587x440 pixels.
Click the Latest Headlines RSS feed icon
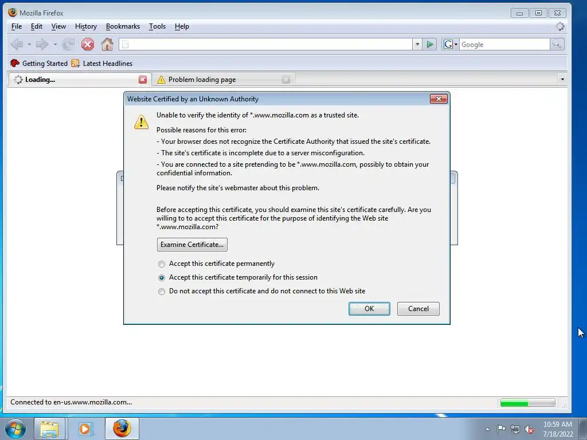tap(75, 63)
